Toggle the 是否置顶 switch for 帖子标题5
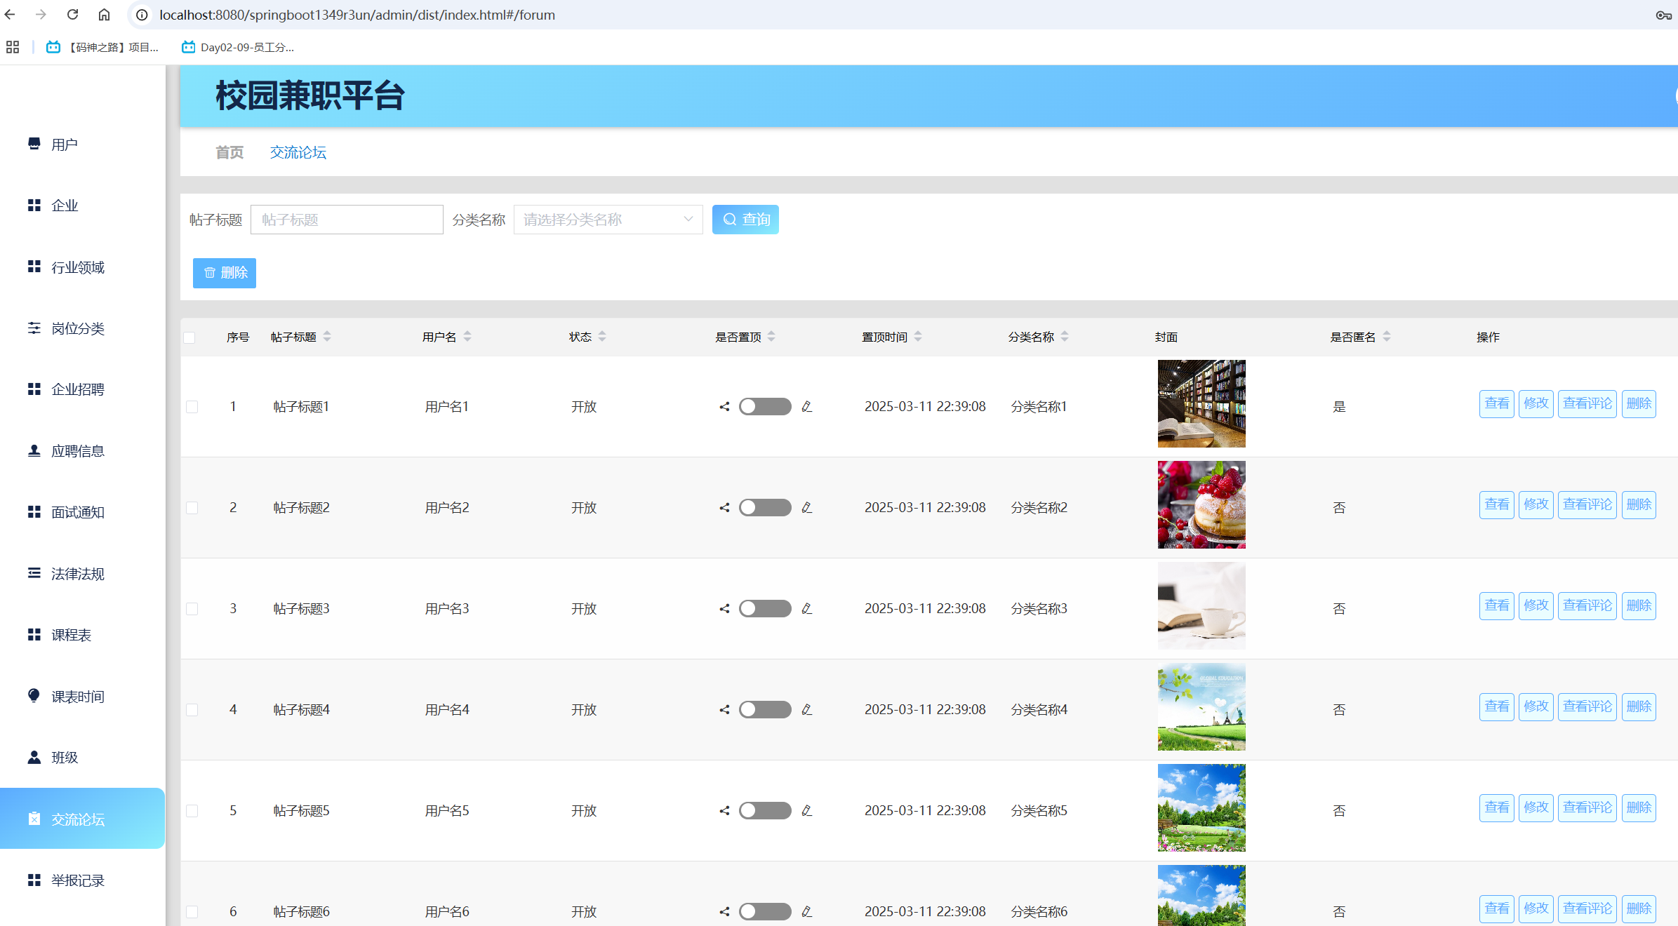 [x=764, y=811]
